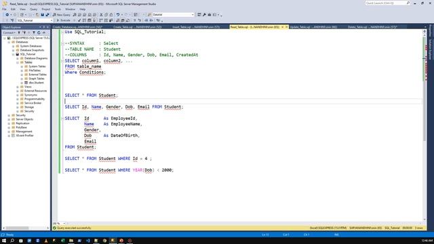Collapse the Tables folder node
The image size is (434, 244).
coord(18,62)
